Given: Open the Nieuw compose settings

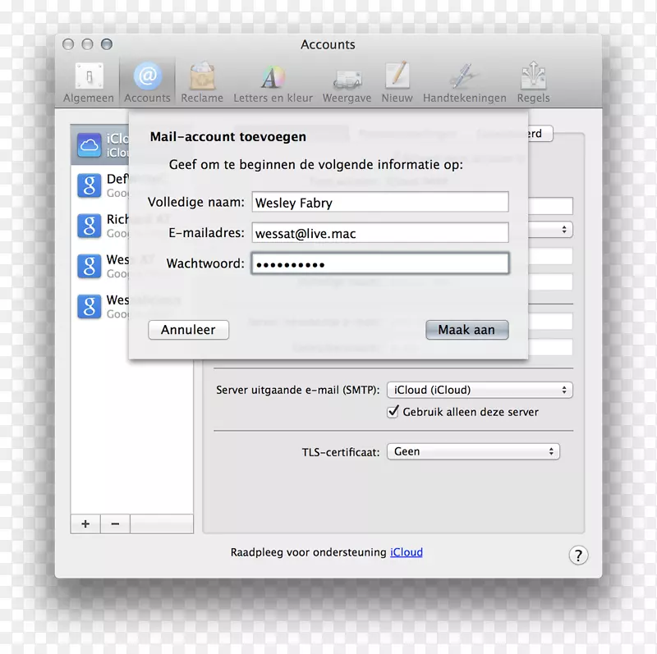Looking at the screenshot, I should pos(397,80).
